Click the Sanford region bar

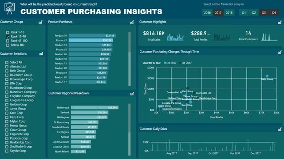[x=90, y=113]
